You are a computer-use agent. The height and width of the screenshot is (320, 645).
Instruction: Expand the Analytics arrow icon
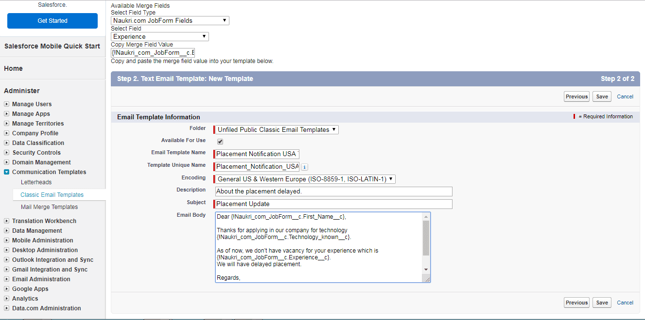click(6, 299)
